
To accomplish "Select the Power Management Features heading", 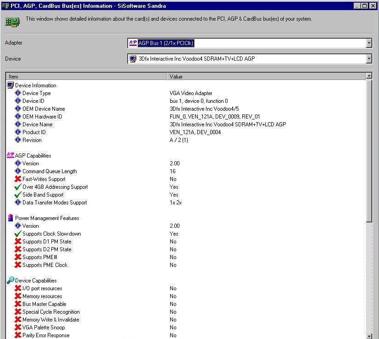I will point(47,218).
